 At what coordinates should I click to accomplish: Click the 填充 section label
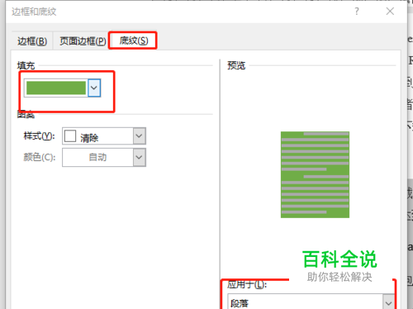coord(26,65)
